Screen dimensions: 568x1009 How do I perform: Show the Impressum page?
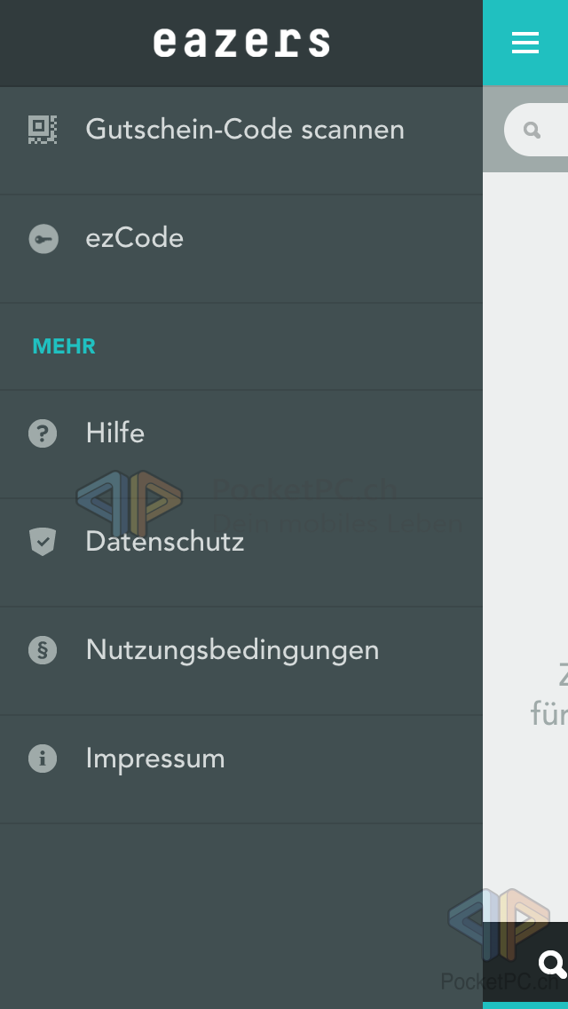coord(155,759)
